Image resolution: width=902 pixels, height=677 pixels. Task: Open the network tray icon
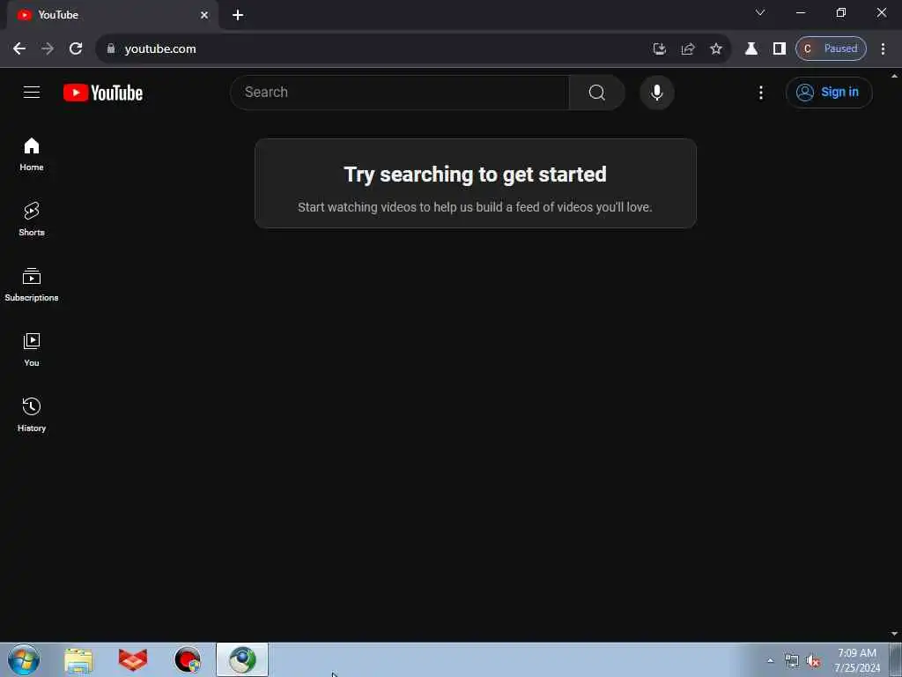click(792, 661)
